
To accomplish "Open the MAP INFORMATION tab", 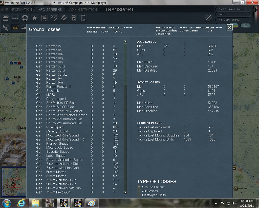I will 16,10.
